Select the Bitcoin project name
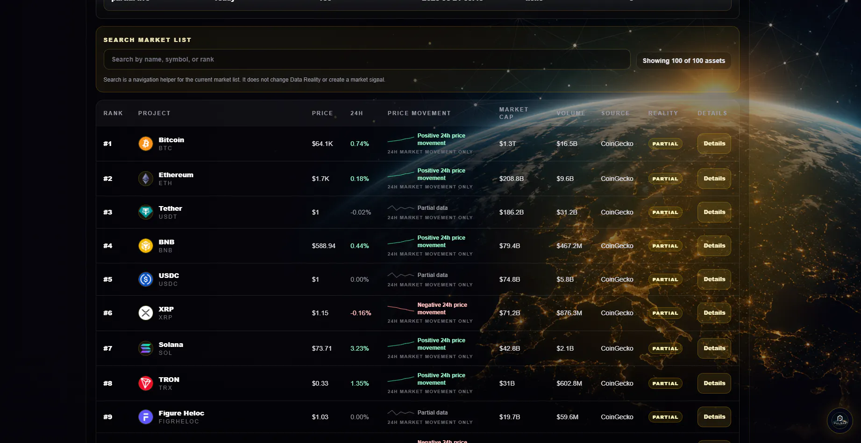The image size is (861, 443). click(171, 140)
